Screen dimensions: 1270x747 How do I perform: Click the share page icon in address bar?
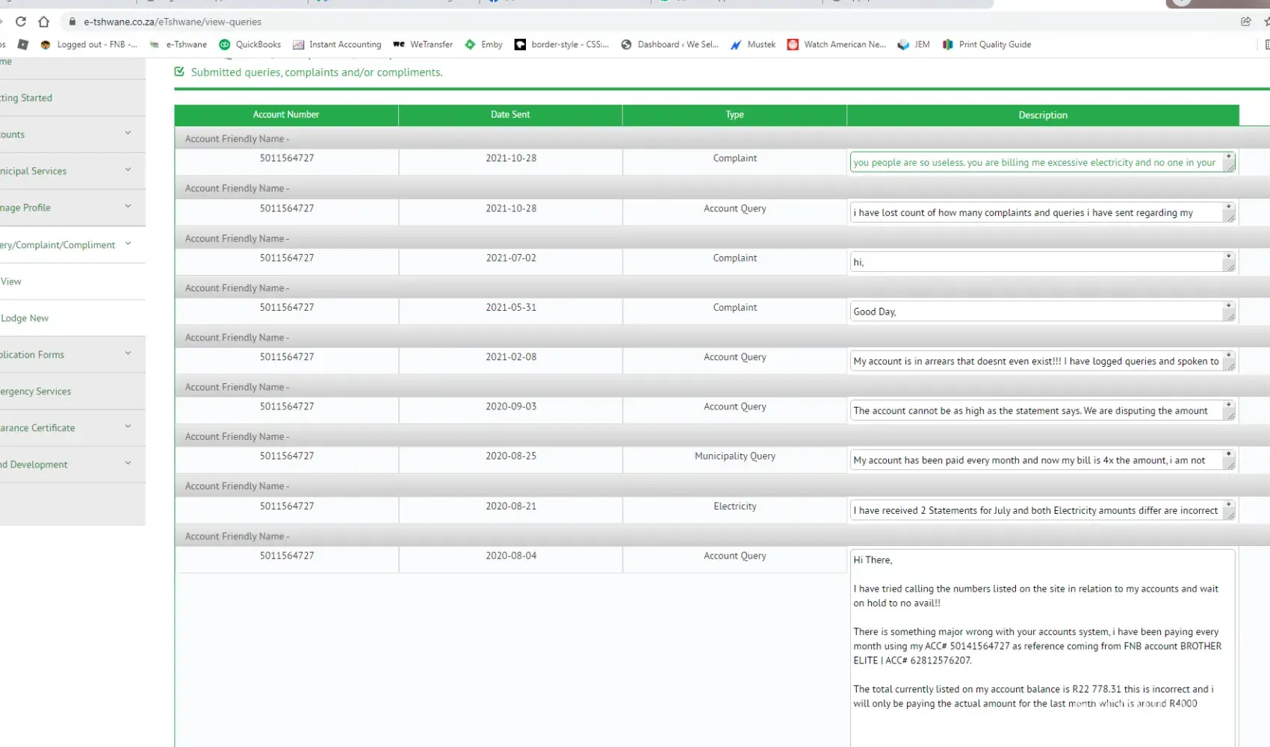click(x=1245, y=22)
